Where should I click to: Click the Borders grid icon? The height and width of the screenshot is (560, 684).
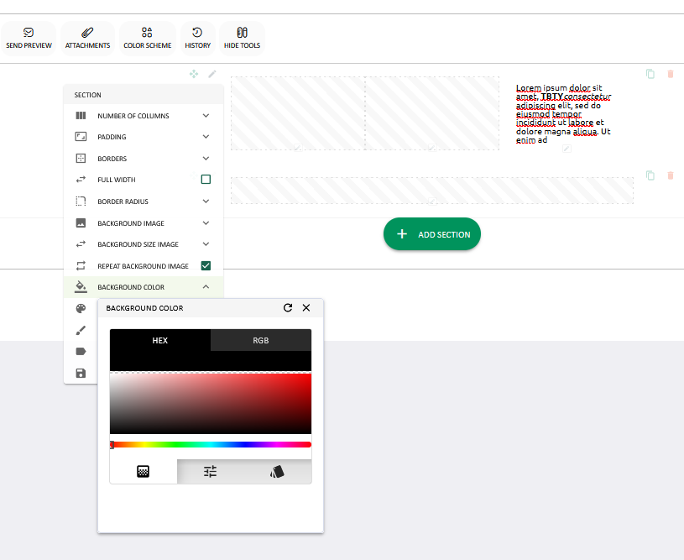click(81, 159)
